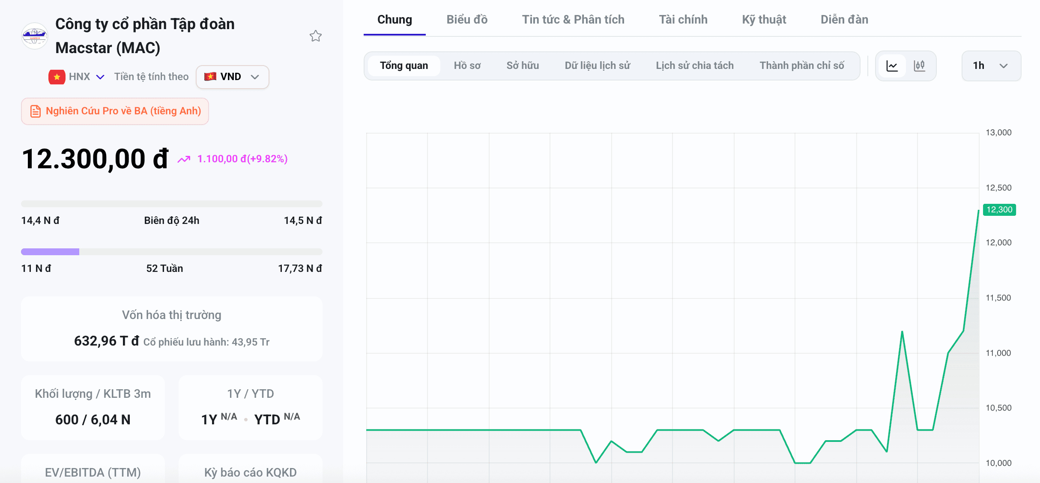This screenshot has width=1040, height=483.
Task: Click the upward trend arrow icon
Action: (x=184, y=159)
